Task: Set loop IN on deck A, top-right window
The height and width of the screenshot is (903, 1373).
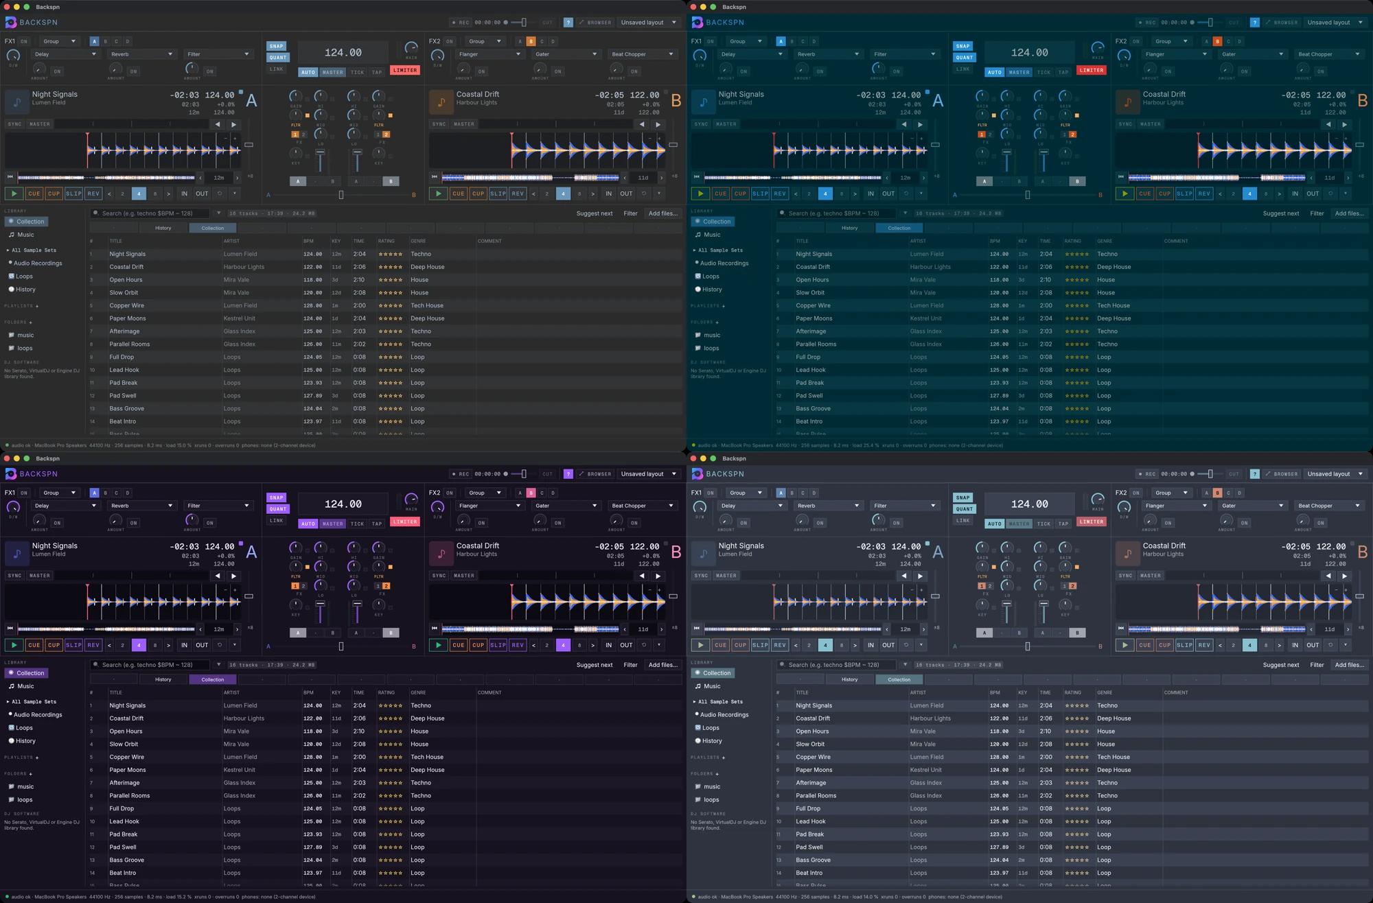Action: coord(870,193)
